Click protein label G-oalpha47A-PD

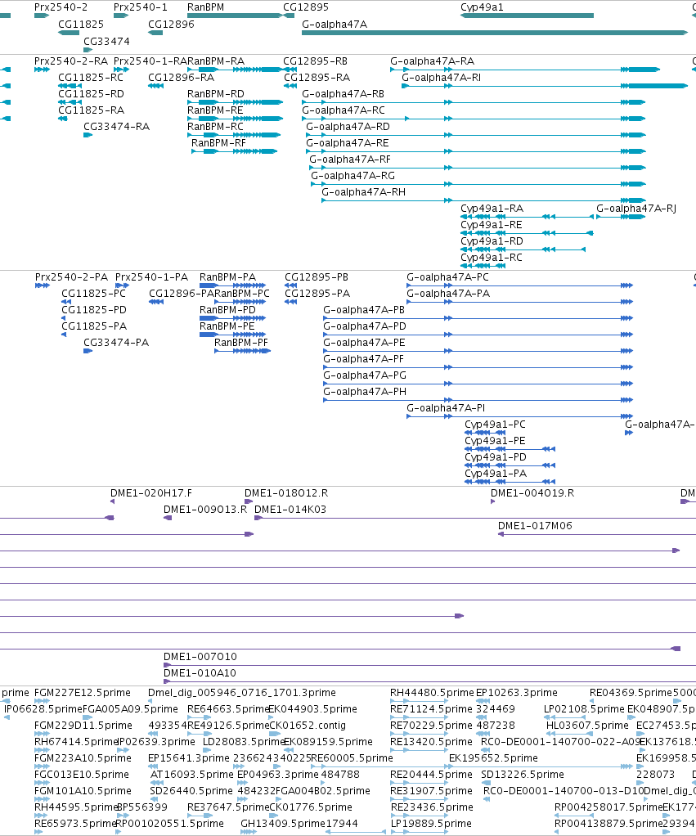coord(365,326)
